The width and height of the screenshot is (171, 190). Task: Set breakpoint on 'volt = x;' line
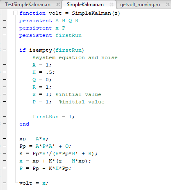tap(5, 183)
